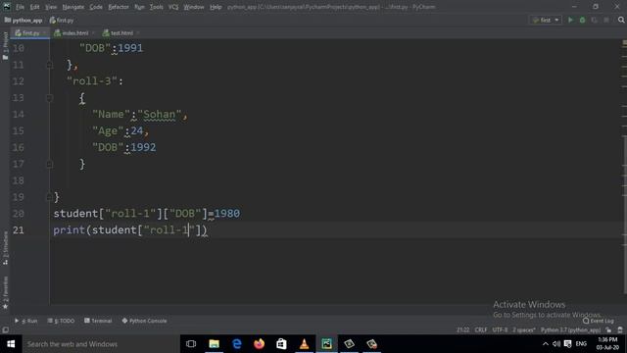Click the "roll-3" key on line 12
Viewport: 627px width, 353px height.
92,81
